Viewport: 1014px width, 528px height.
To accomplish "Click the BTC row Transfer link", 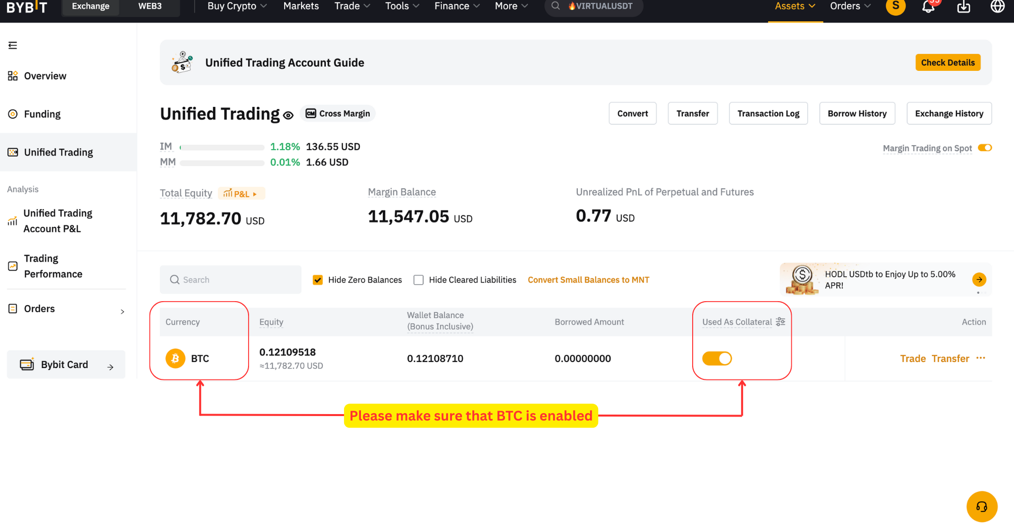I will pyautogui.click(x=950, y=358).
